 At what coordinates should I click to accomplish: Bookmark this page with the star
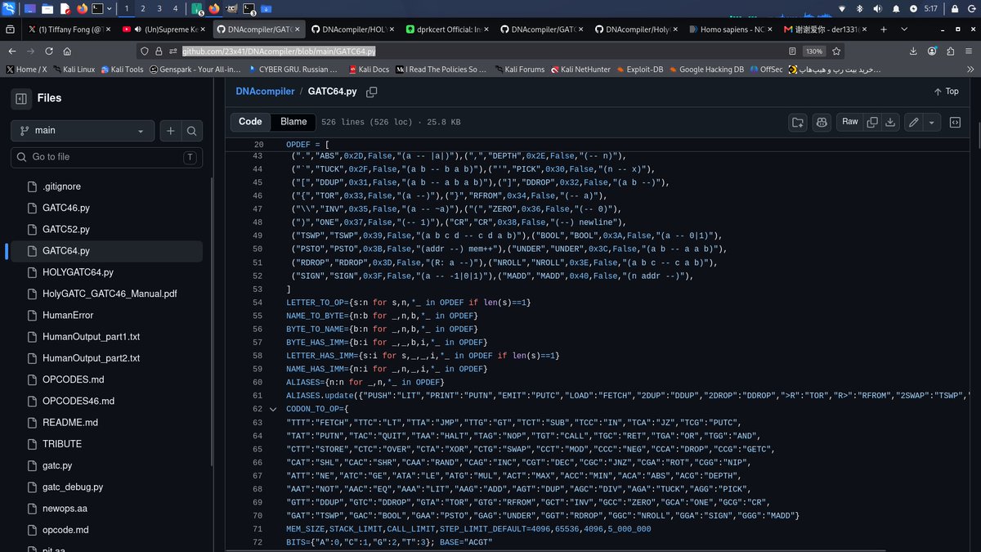tap(836, 51)
